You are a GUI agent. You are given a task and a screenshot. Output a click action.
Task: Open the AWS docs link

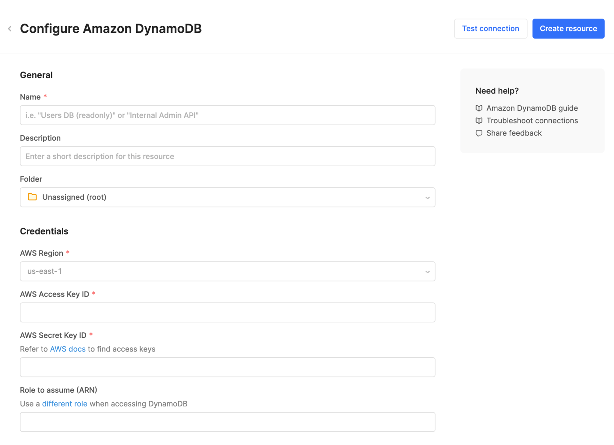68,349
